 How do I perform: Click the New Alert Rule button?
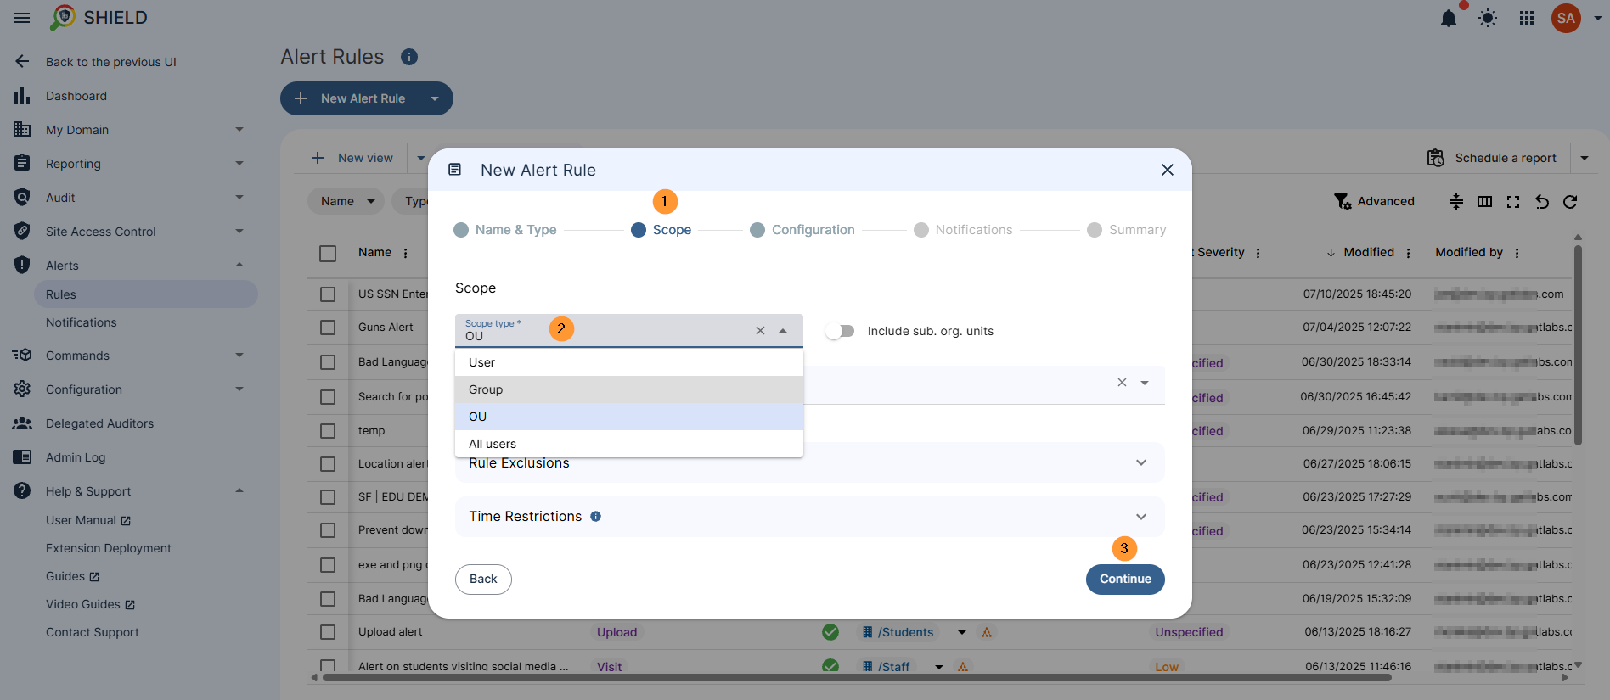347,98
